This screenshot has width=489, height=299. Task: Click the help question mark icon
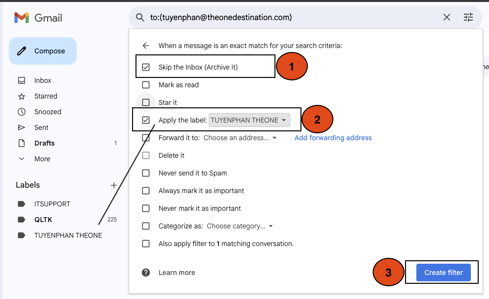[x=146, y=273]
